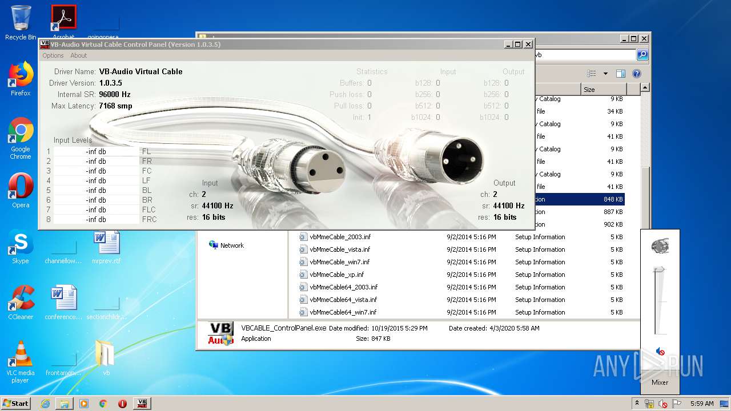Open CCleaner desktop shortcut
Screen dimensions: 731x411
point(21,303)
